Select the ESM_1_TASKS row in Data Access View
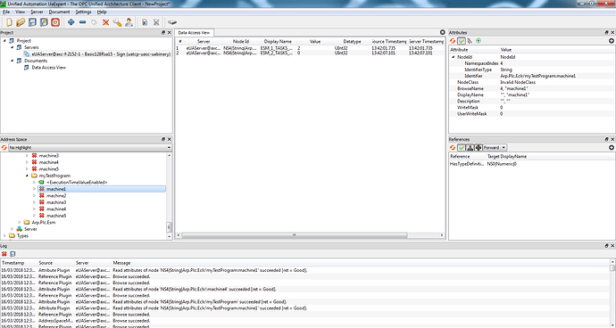Screen dimensions: 616x328 [x=310, y=48]
